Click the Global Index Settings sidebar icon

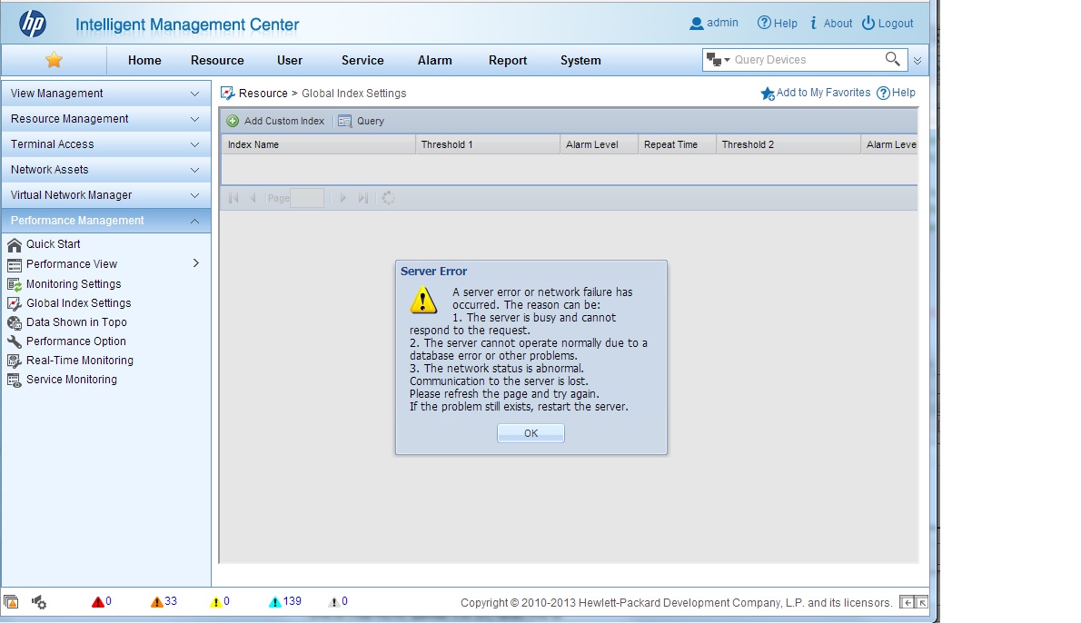15,303
